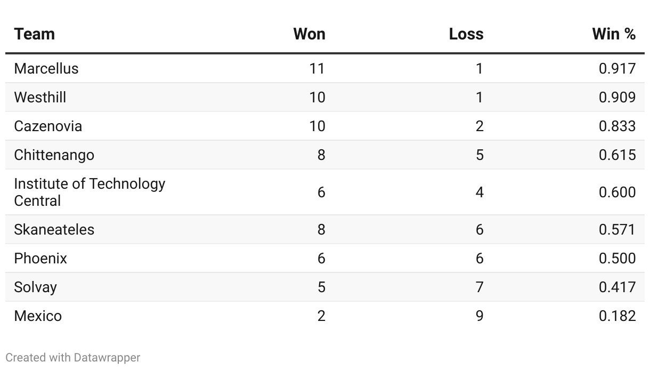Click the Westhill team name
Screen dimensions: 650x370
tap(40, 97)
